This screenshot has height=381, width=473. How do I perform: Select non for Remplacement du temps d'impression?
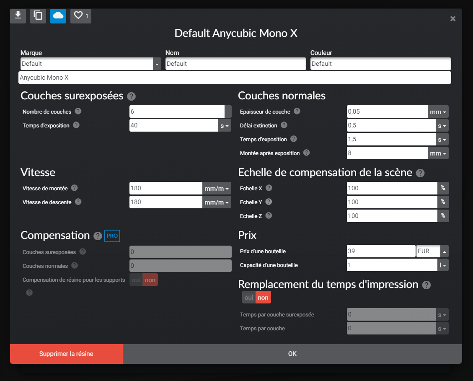pyautogui.click(x=263, y=298)
